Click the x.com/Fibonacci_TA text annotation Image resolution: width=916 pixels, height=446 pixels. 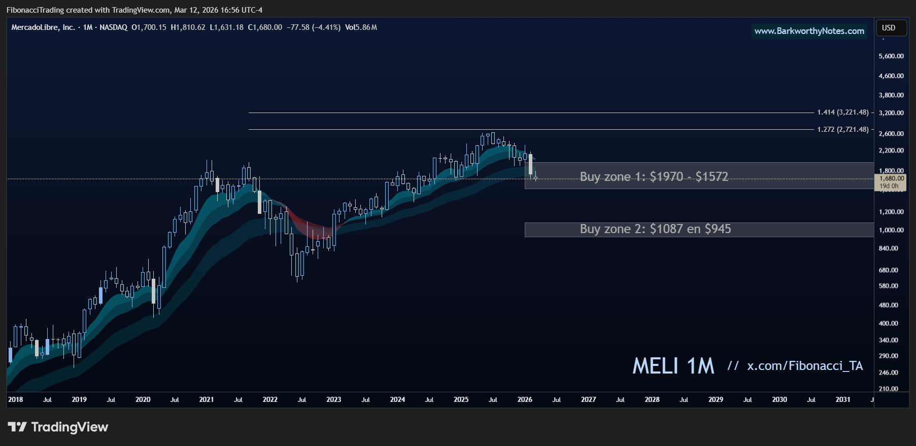(805, 366)
